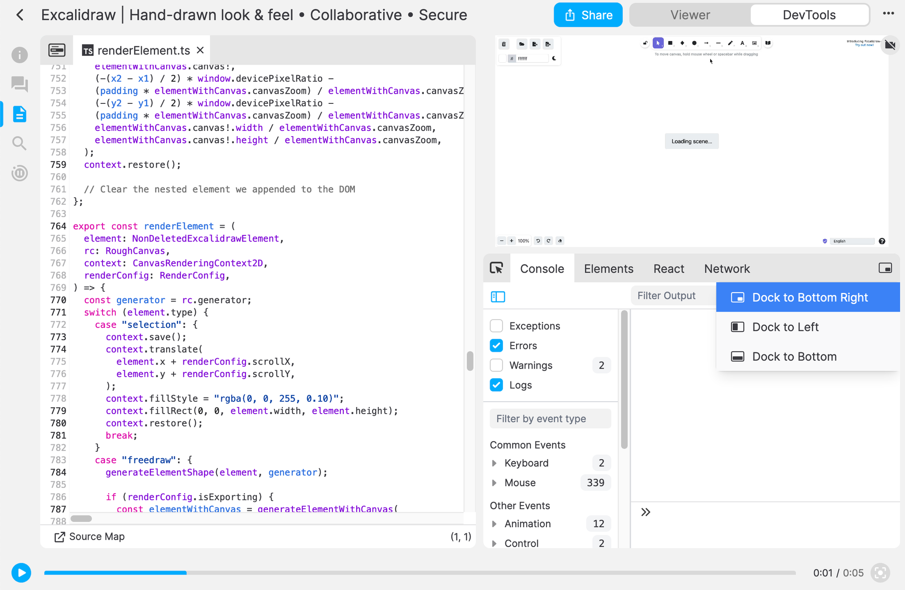The height and width of the screenshot is (590, 905).
Task: Select Dock to Bottom Right option
Action: point(811,296)
